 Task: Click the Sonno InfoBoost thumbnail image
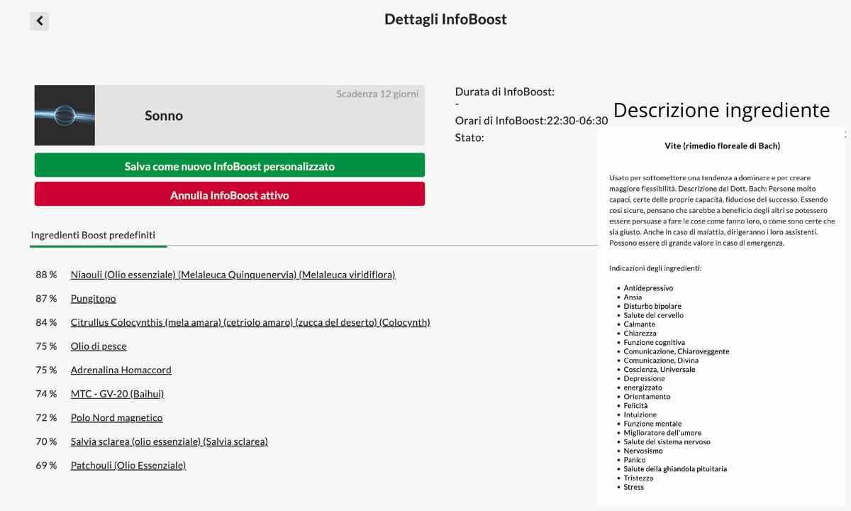click(x=65, y=116)
